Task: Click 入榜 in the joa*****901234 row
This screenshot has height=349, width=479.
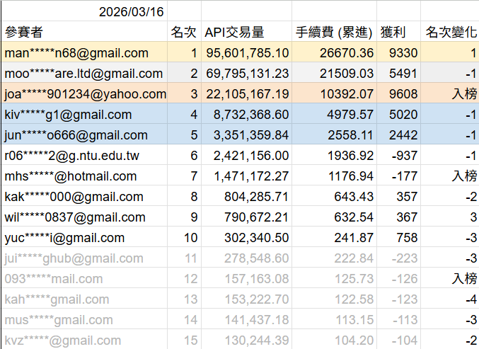Action: 464,94
